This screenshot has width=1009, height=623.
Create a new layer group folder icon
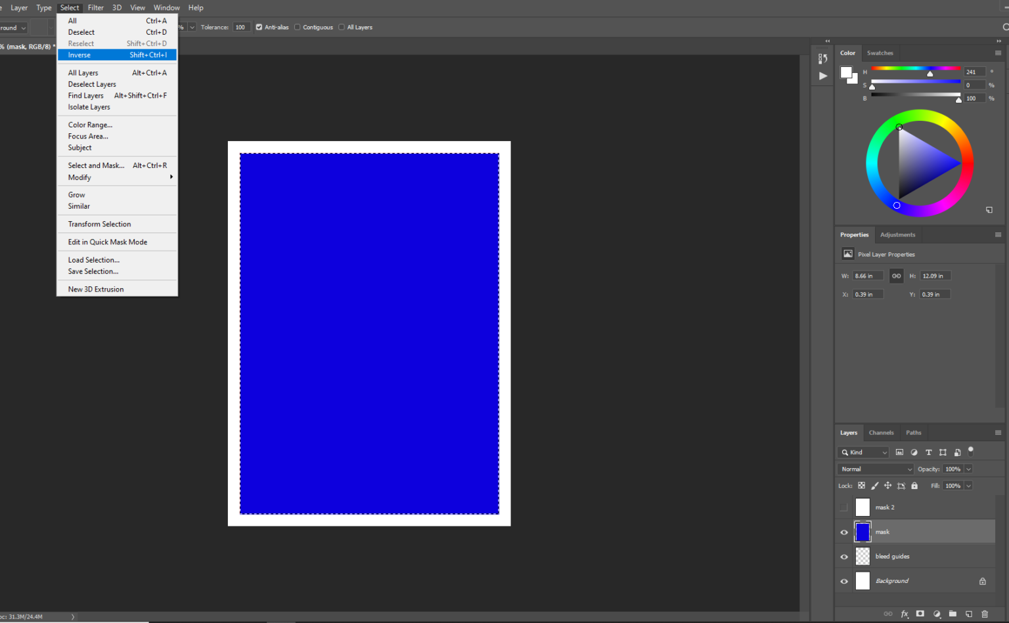point(953,614)
